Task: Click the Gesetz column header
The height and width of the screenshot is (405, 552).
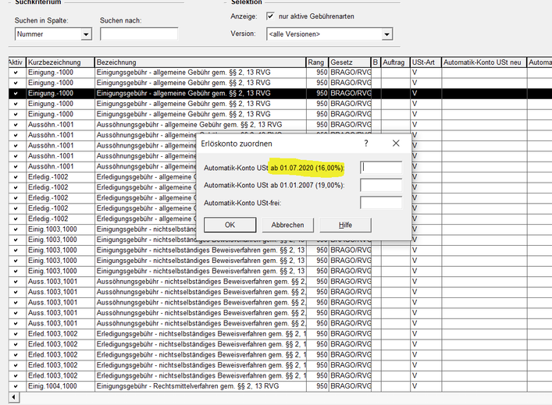Action: (350, 62)
